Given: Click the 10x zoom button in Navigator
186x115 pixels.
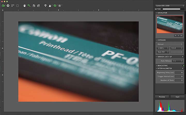Looking at the screenshot, I should tap(181, 35).
